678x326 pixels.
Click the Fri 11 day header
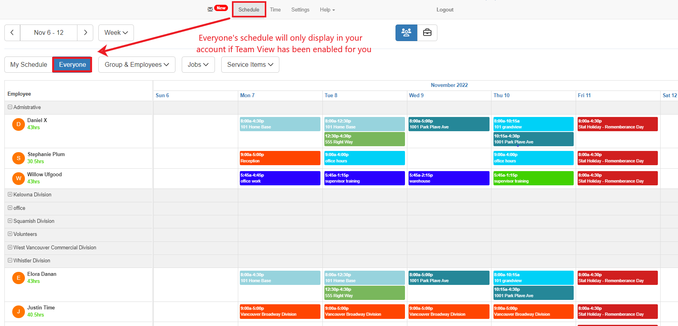coord(584,95)
